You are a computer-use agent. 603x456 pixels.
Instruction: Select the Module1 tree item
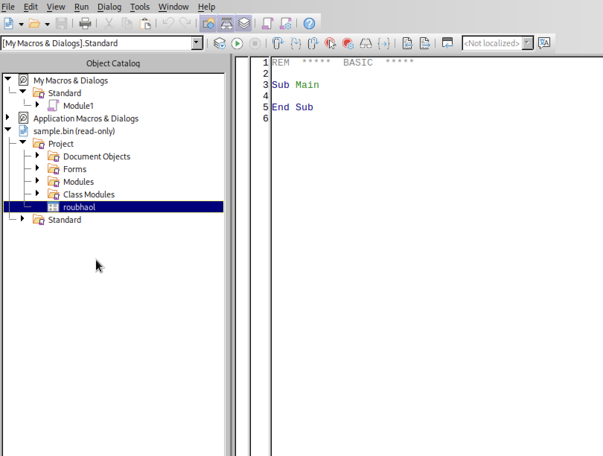(x=78, y=106)
